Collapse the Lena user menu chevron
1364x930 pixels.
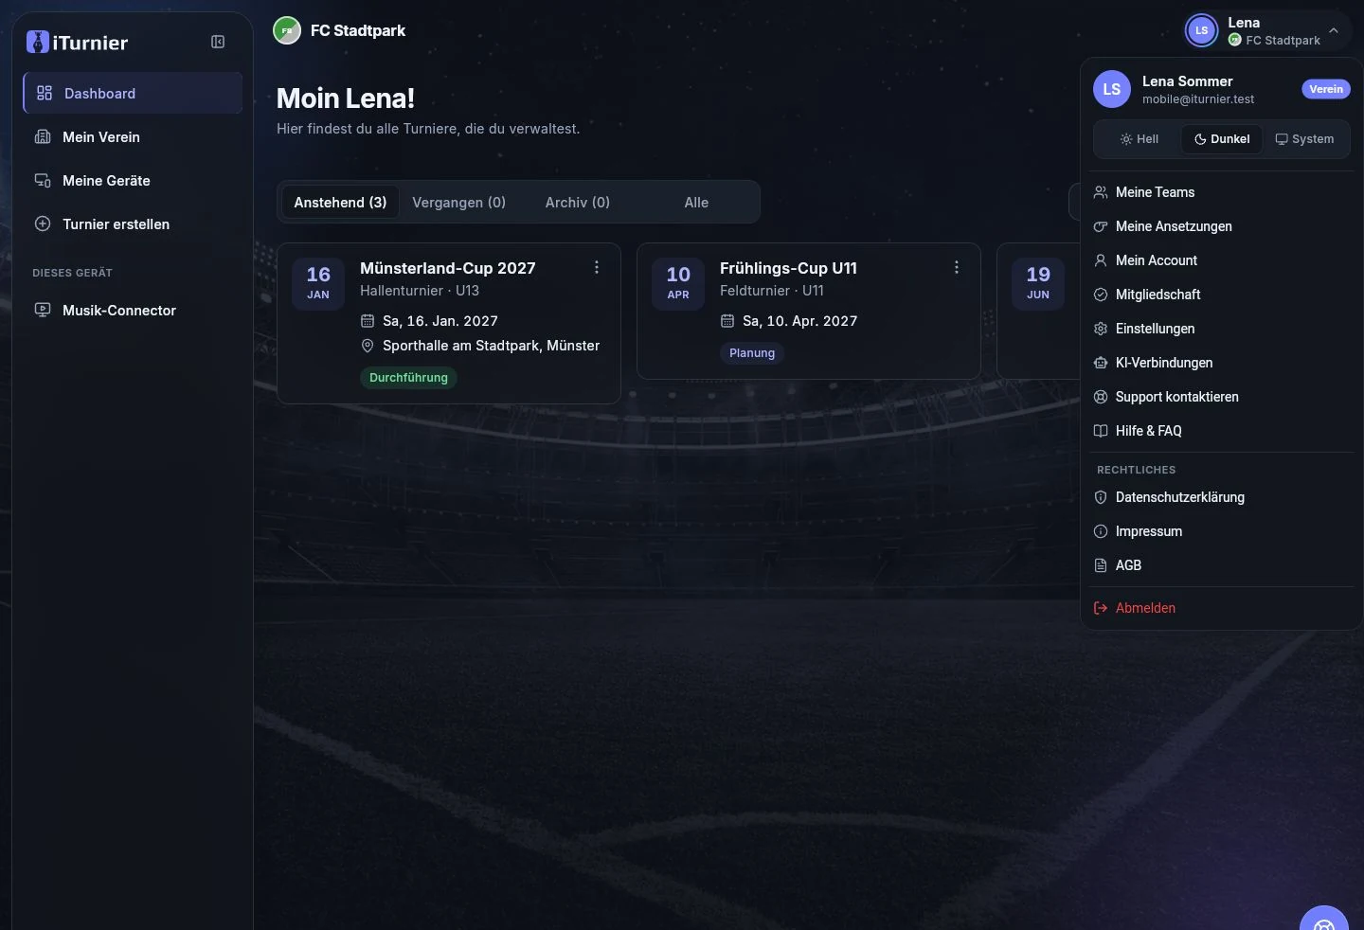1334,31
